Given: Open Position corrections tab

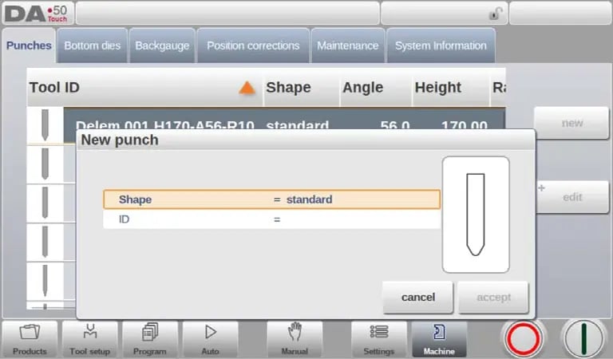Looking at the screenshot, I should coord(252,45).
